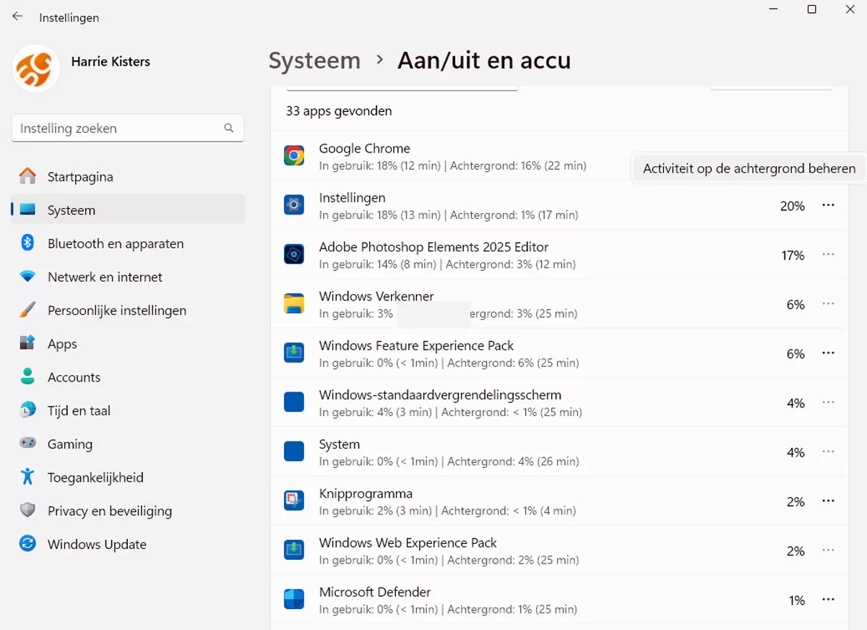Click the Windows Web Experience Pack icon
Image resolution: width=867 pixels, height=630 pixels.
(294, 550)
